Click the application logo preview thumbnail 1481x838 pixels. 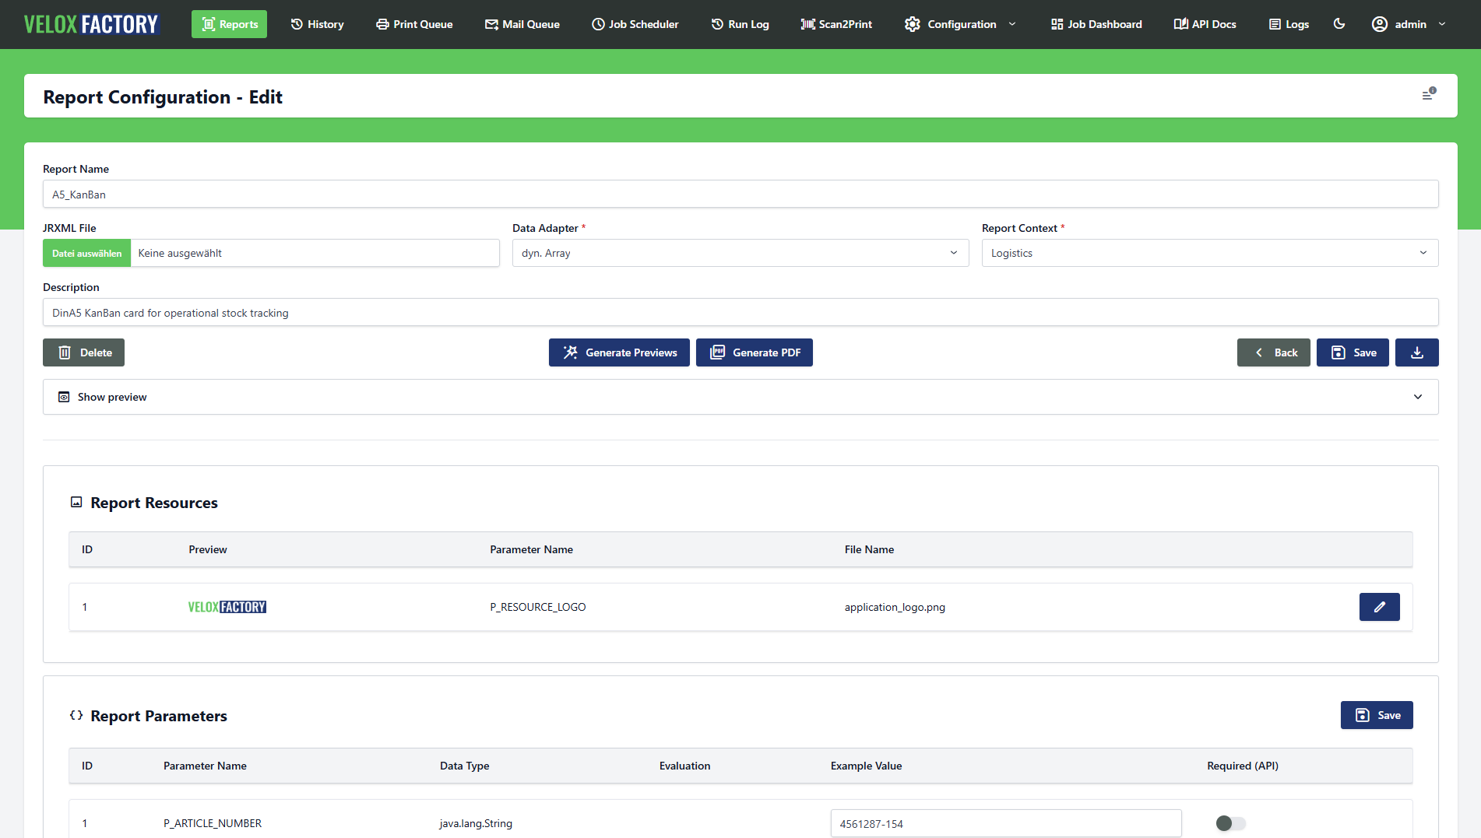coord(227,607)
